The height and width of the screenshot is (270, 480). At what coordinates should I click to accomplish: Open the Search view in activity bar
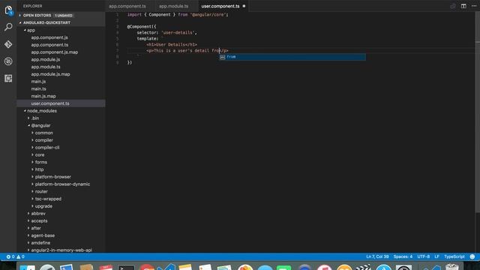click(x=8, y=27)
